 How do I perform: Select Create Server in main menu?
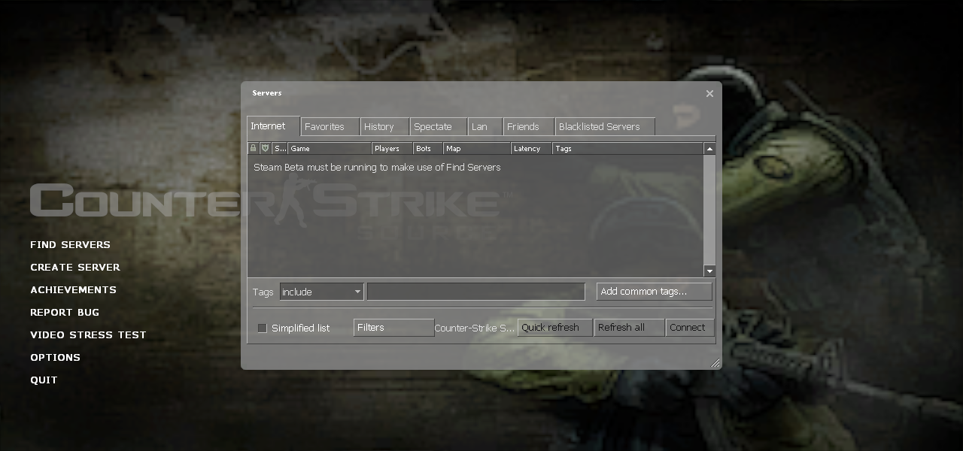tap(75, 268)
